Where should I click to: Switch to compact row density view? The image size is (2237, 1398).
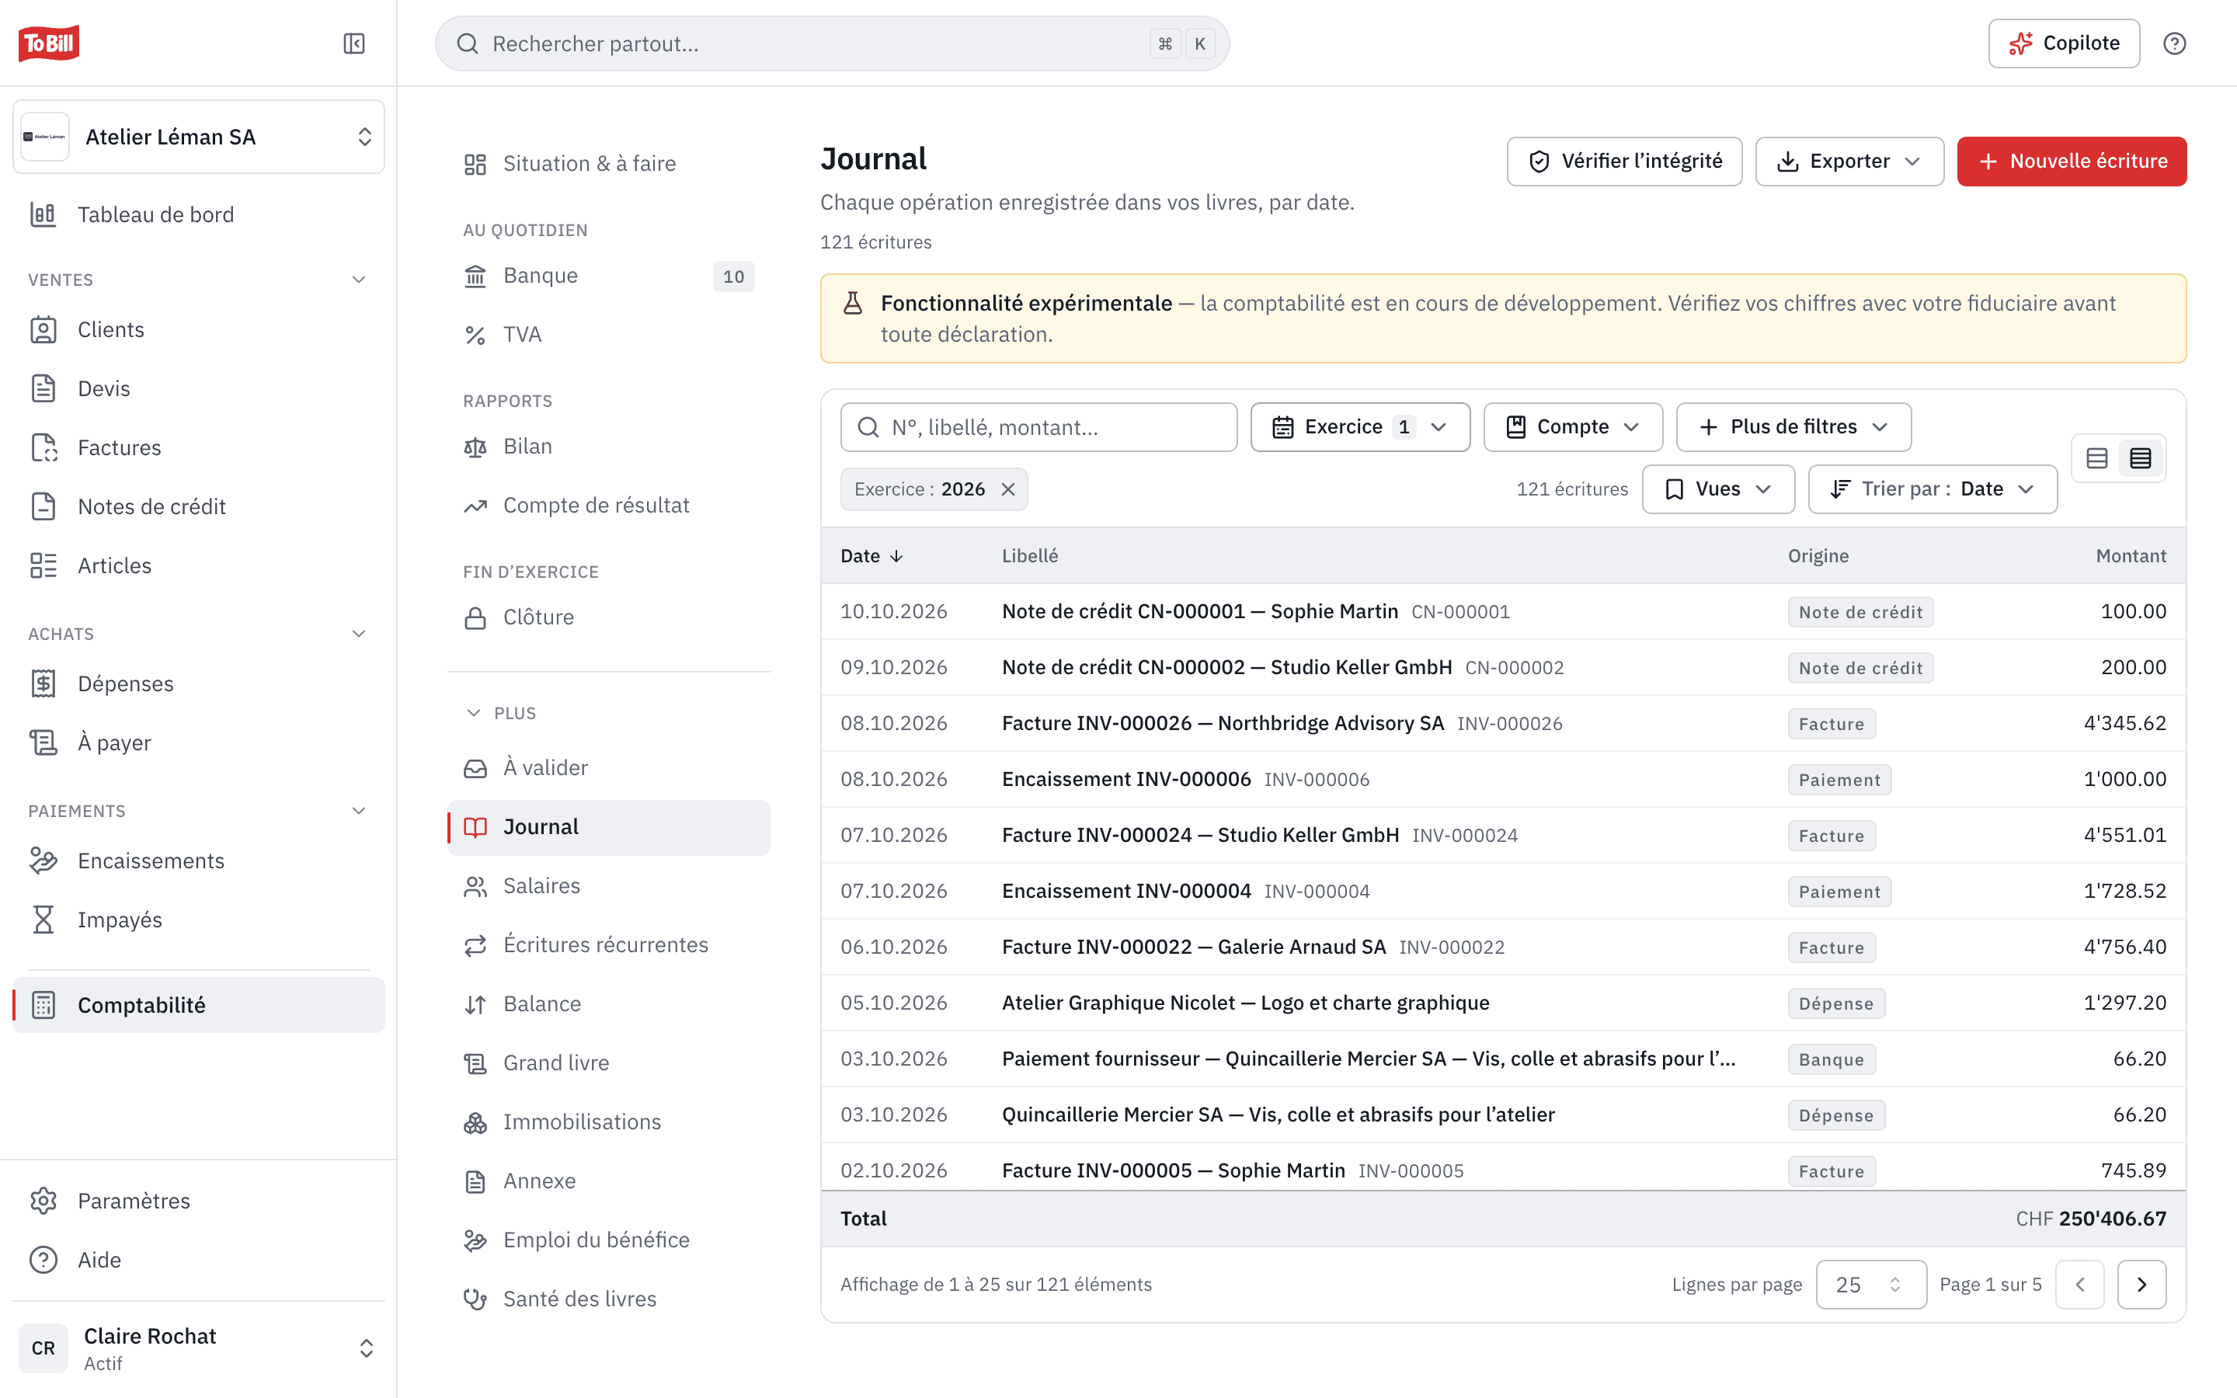click(x=2140, y=458)
